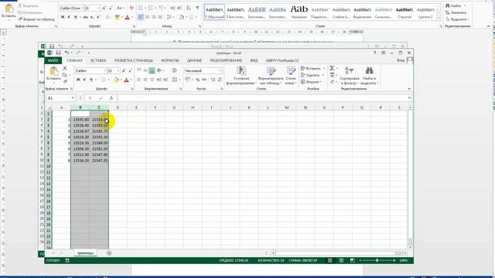The width and height of the screenshot is (495, 278).
Task: Select the sheet tab "границы"
Action: [86, 253]
